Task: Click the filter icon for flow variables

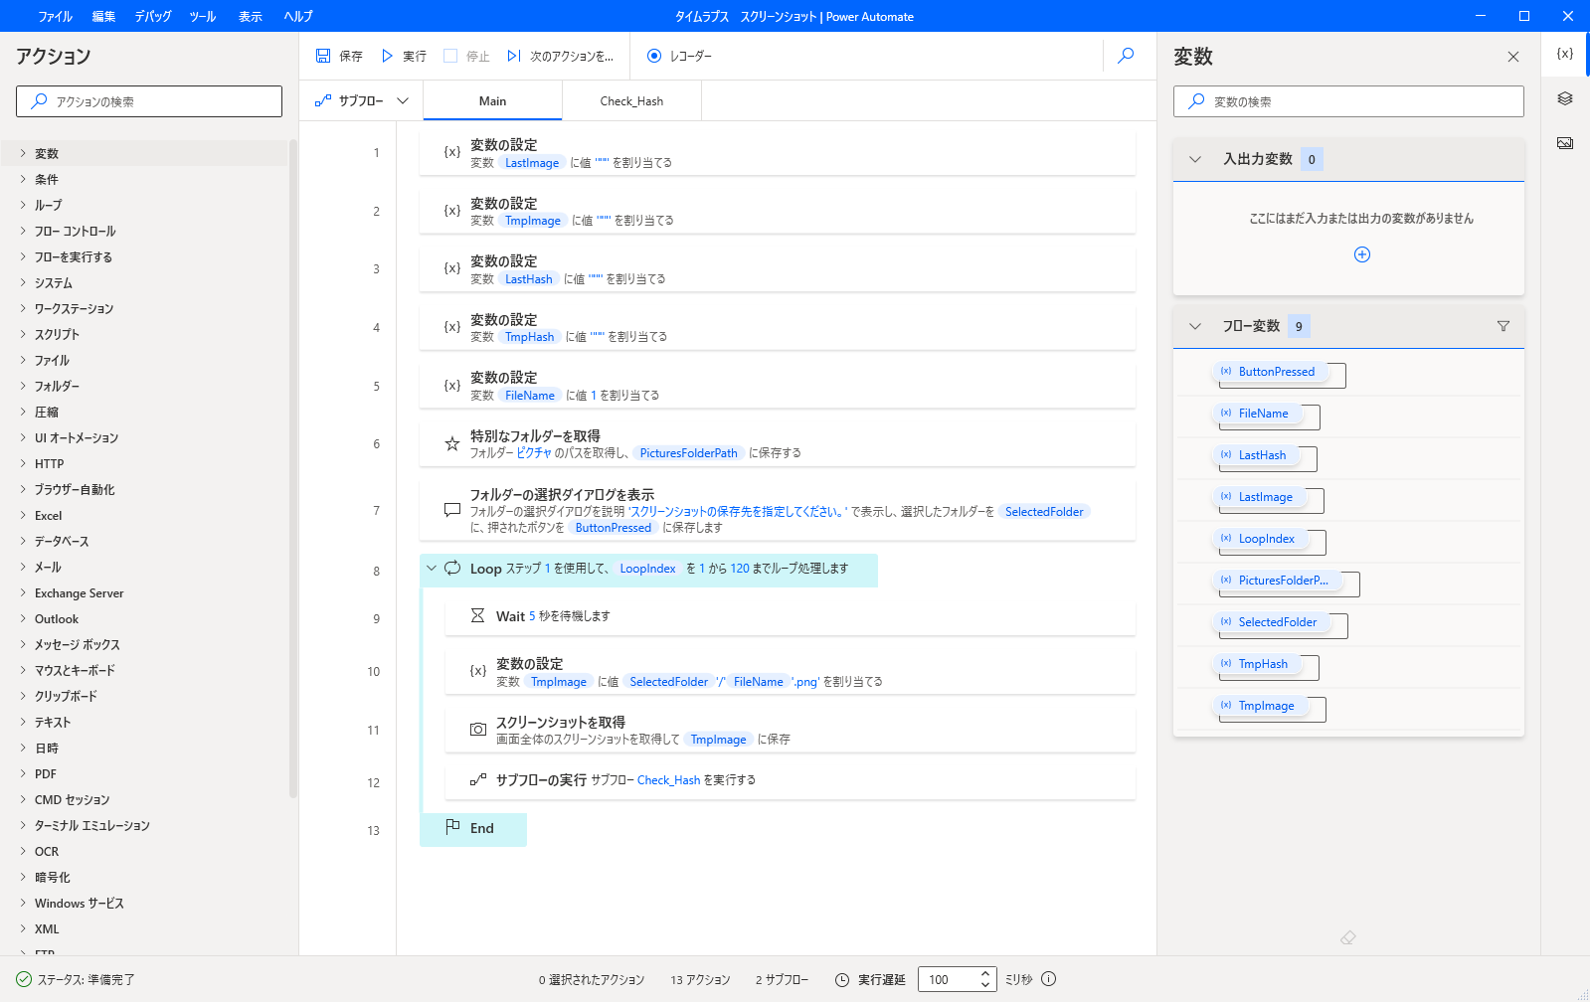Action: 1502,326
